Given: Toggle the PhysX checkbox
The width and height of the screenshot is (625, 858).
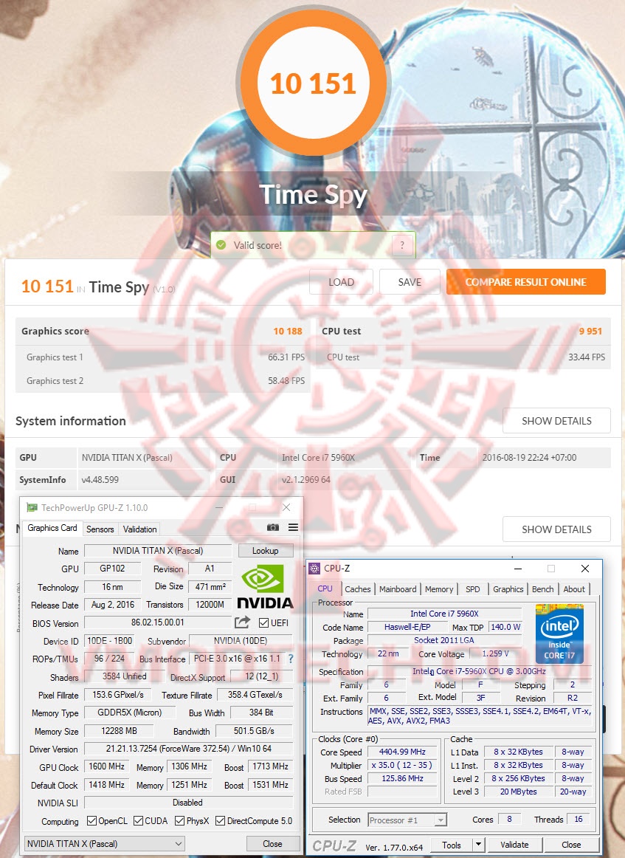Looking at the screenshot, I should coord(179,821).
